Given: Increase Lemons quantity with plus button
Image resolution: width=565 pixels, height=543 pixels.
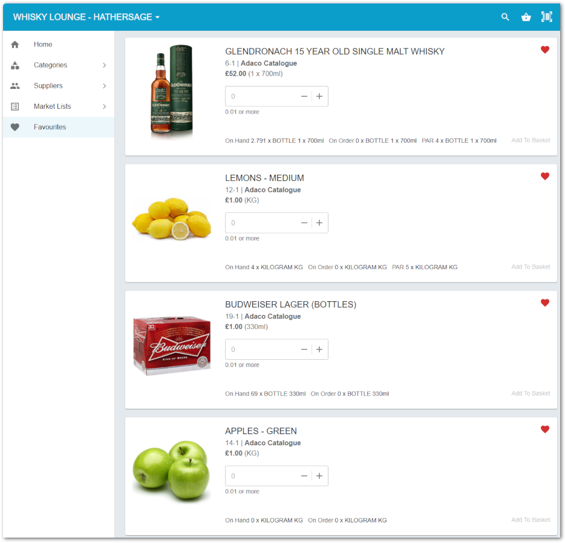Looking at the screenshot, I should 319,223.
